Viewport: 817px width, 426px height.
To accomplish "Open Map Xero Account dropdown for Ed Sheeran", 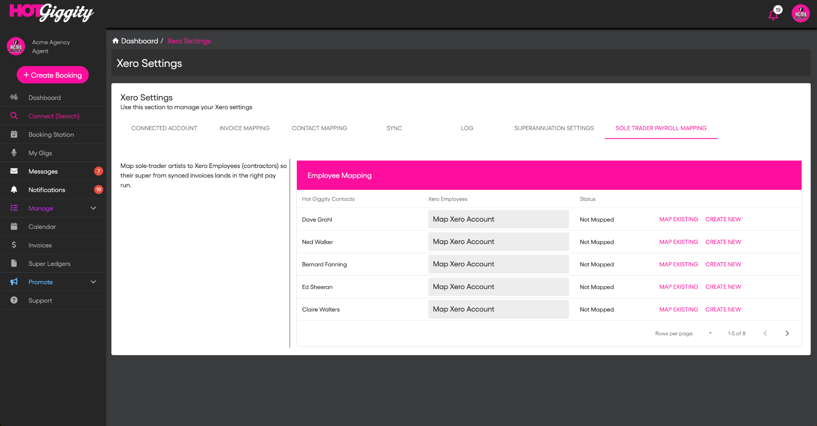I will pos(498,287).
